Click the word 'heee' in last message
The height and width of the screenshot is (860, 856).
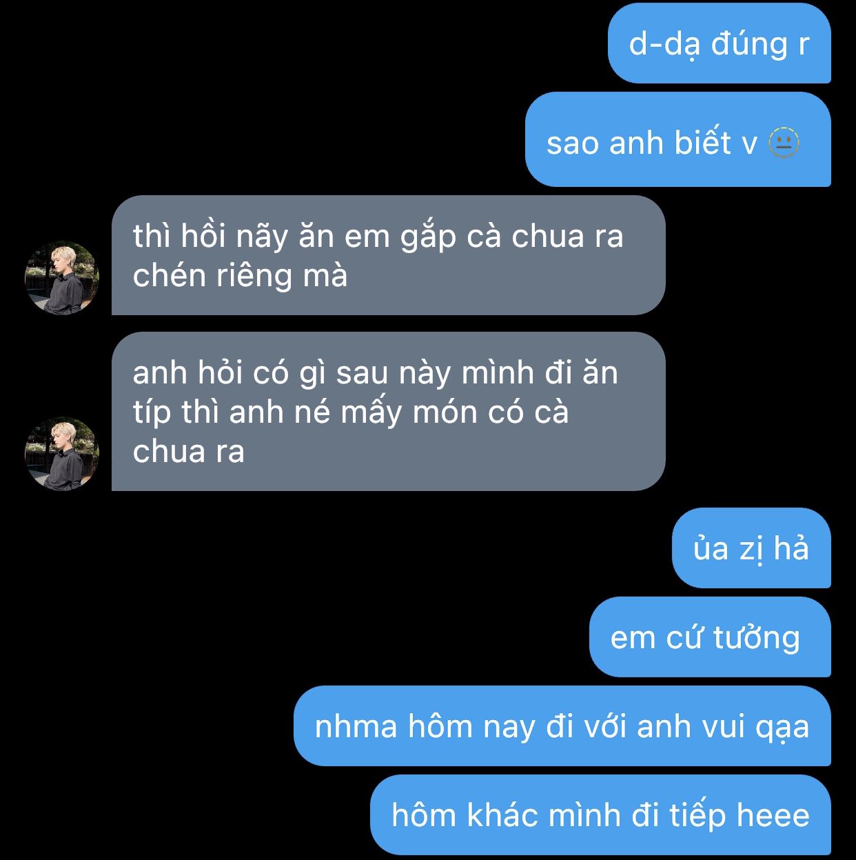click(773, 815)
